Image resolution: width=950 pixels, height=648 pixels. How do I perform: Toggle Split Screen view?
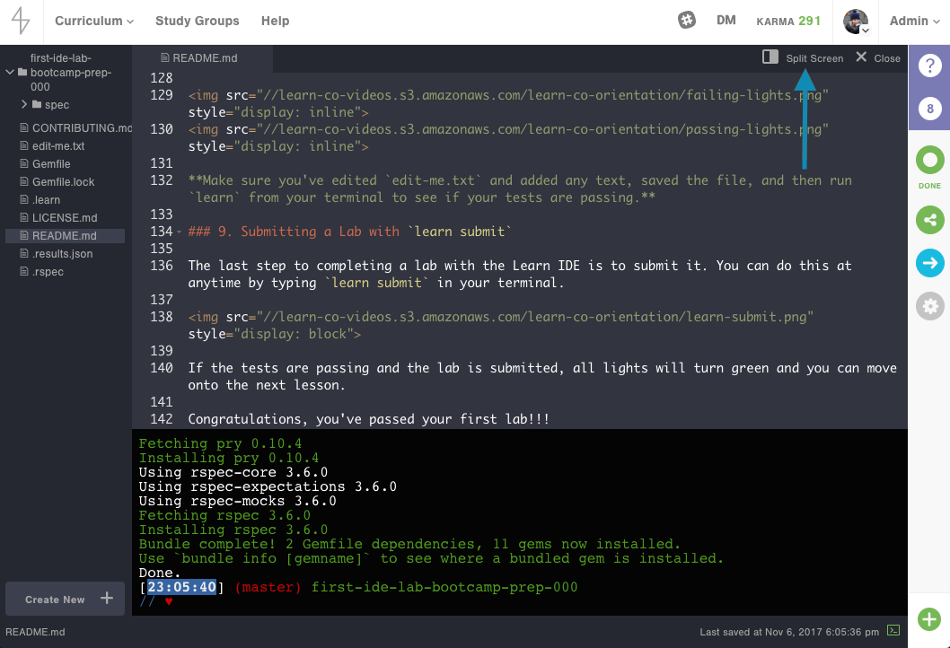804,58
